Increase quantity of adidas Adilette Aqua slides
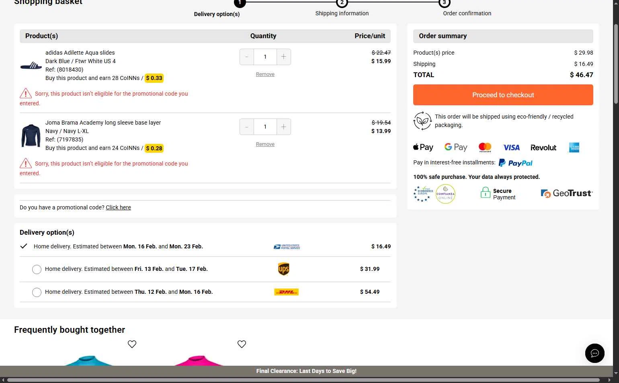 [284, 57]
